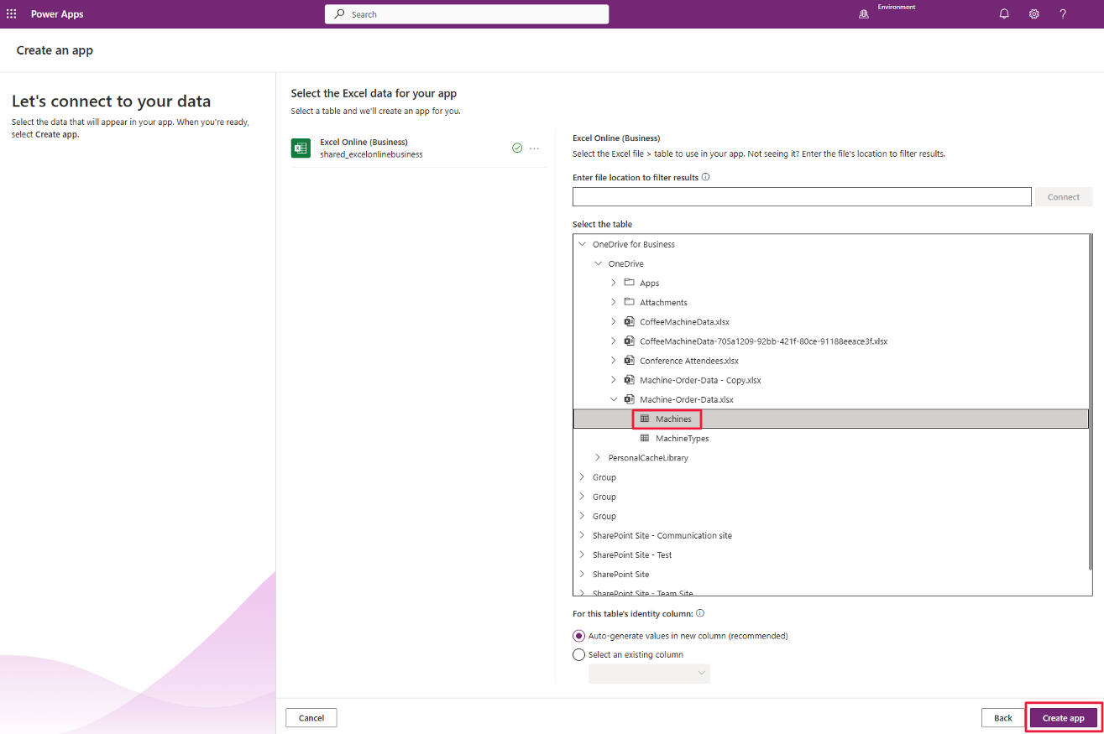Choose the Select an existing column option
The width and height of the screenshot is (1104, 734).
(x=578, y=654)
